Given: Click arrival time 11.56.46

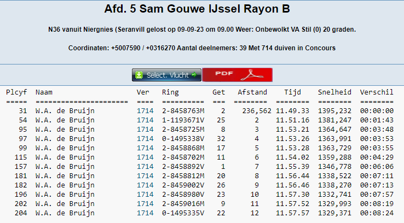Looking at the screenshot, I should pyautogui.click(x=292, y=185).
